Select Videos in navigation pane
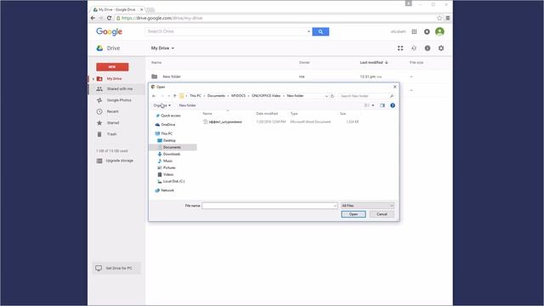544x306 pixels. click(x=168, y=174)
